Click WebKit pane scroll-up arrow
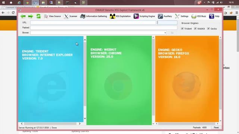 click(x=153, y=37)
